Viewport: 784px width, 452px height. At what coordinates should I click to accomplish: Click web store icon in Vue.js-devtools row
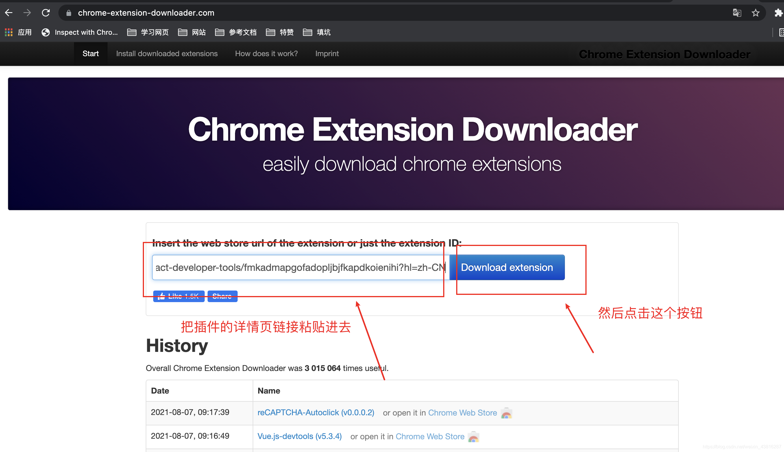click(474, 437)
